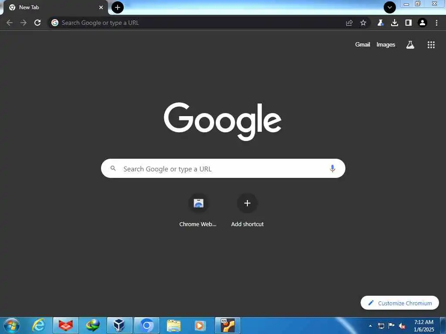Show hidden tray icons arrow
The width and height of the screenshot is (446, 334).
[x=370, y=326]
